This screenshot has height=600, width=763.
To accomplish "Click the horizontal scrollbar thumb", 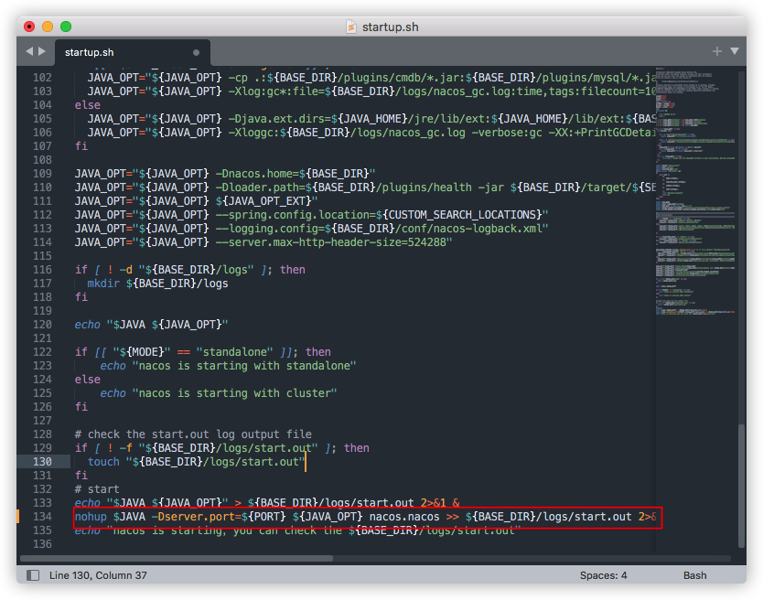I will click(x=177, y=558).
